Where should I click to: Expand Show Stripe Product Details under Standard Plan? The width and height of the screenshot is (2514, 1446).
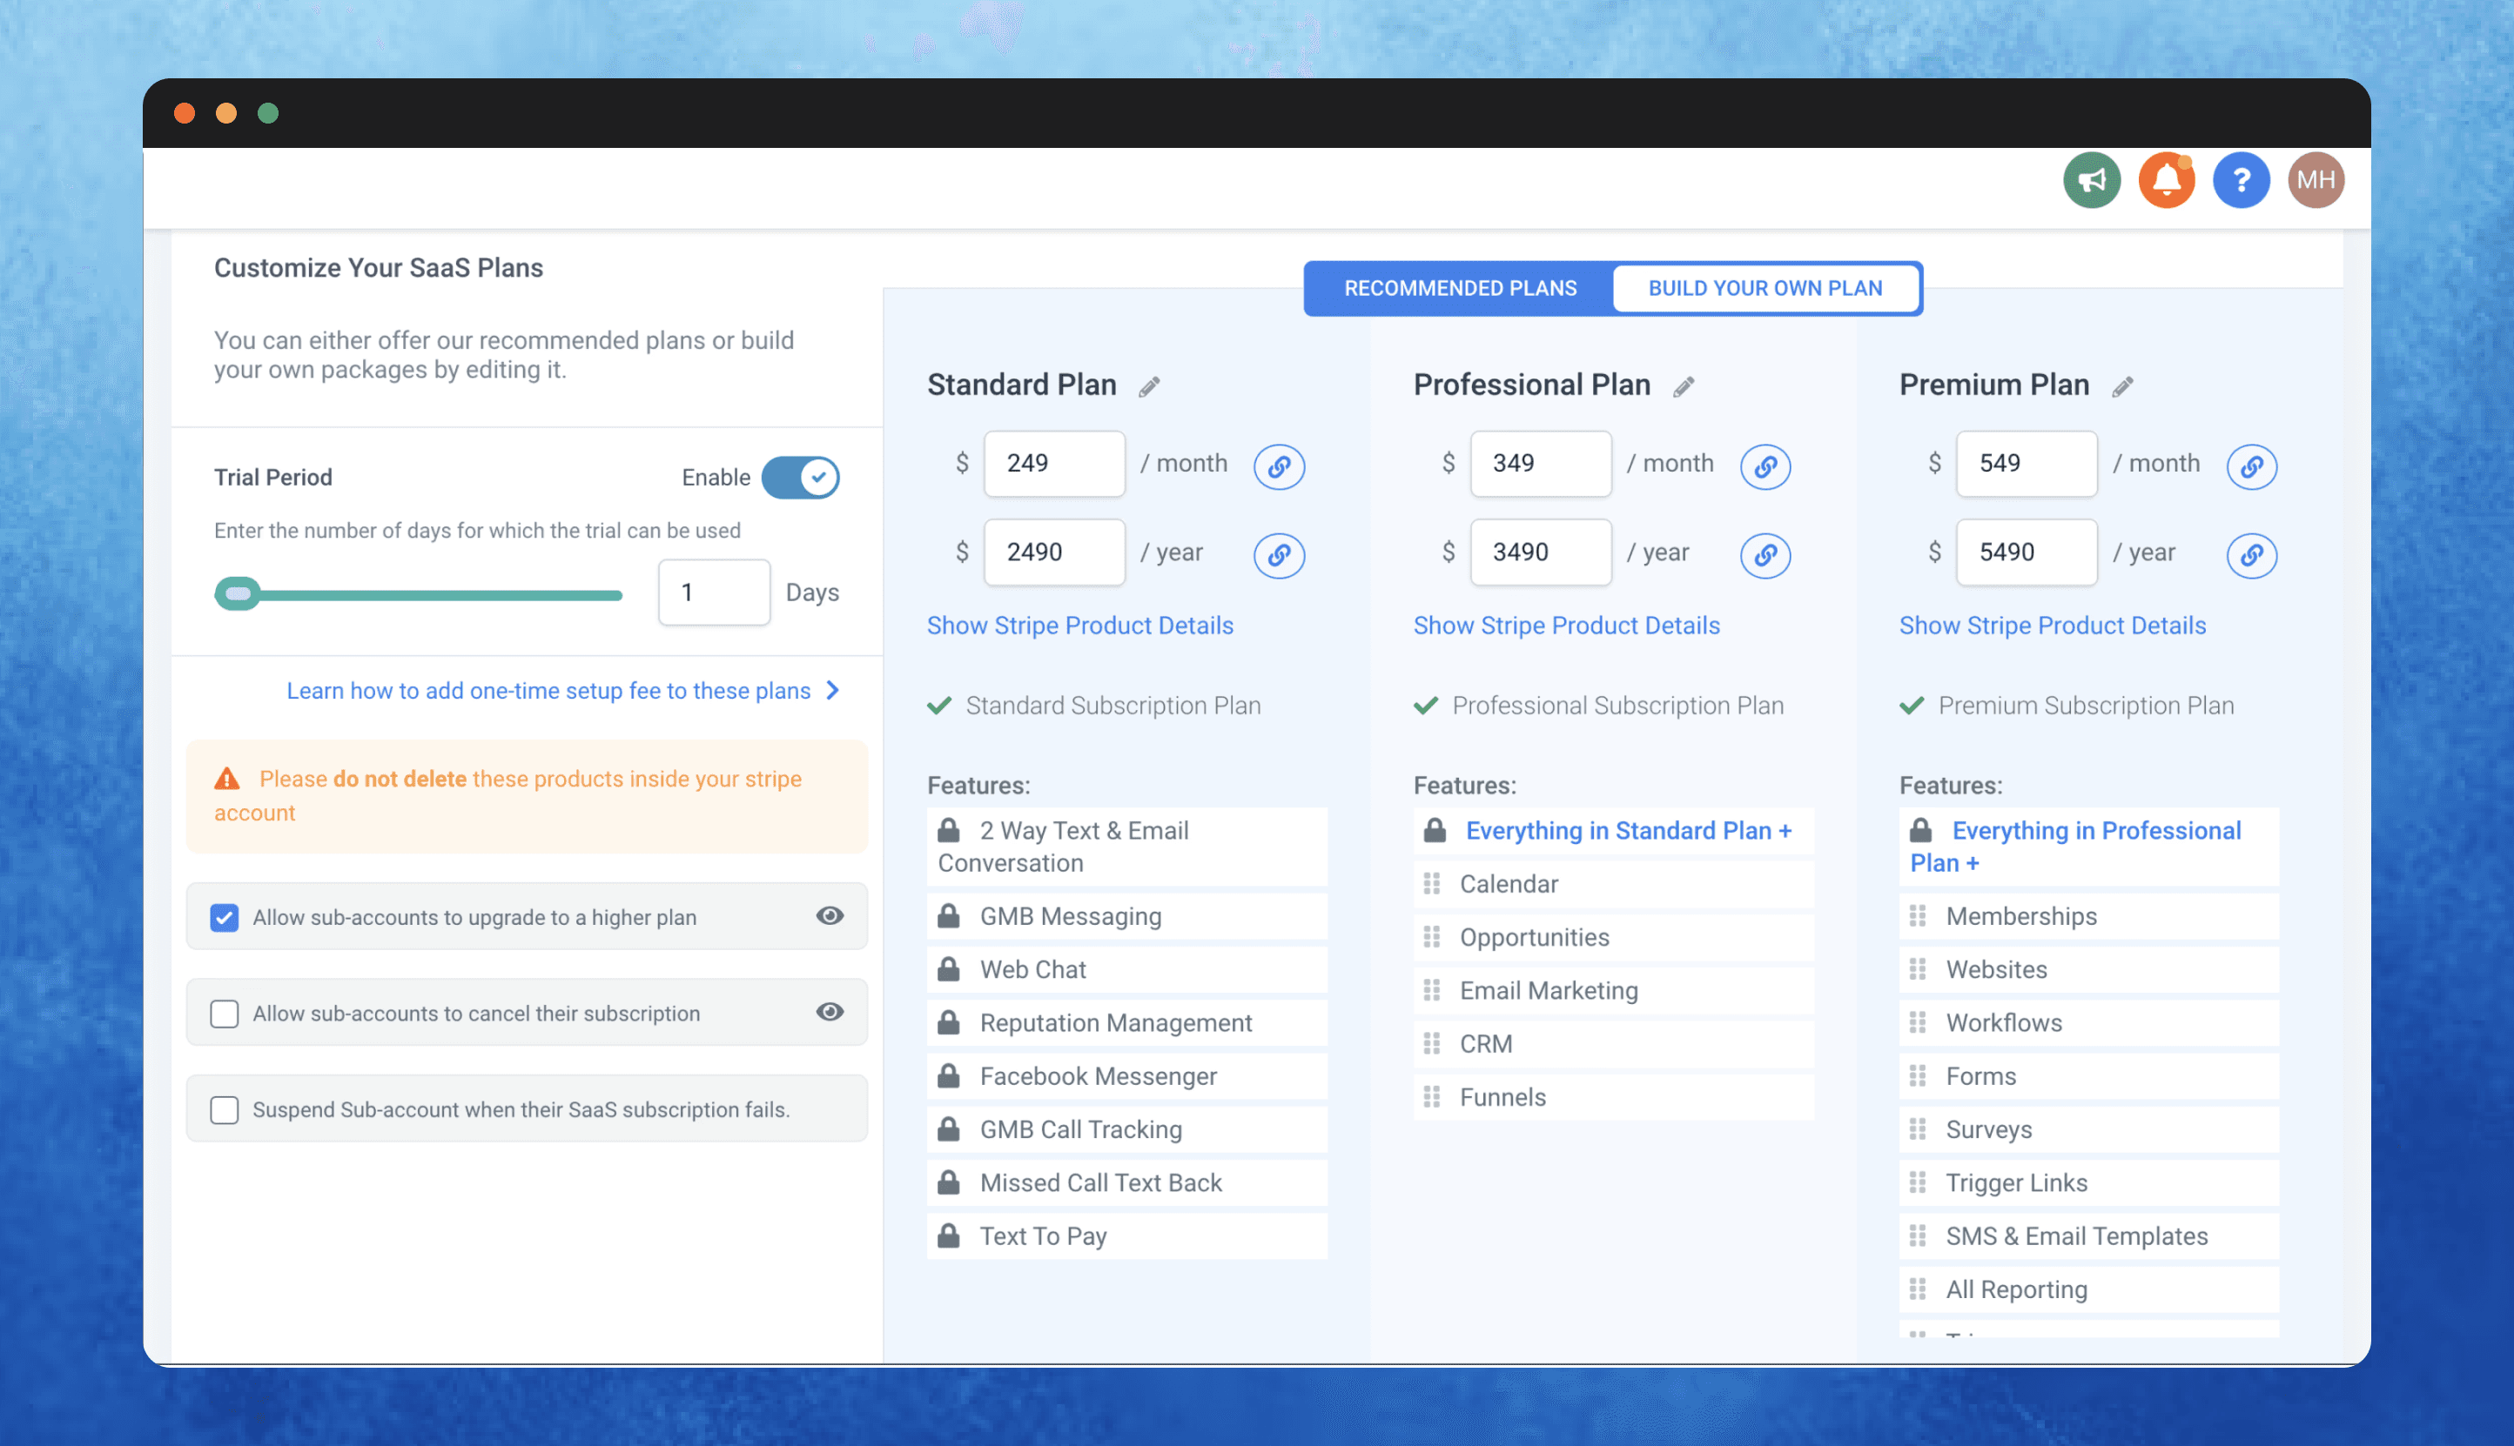(x=1079, y=625)
